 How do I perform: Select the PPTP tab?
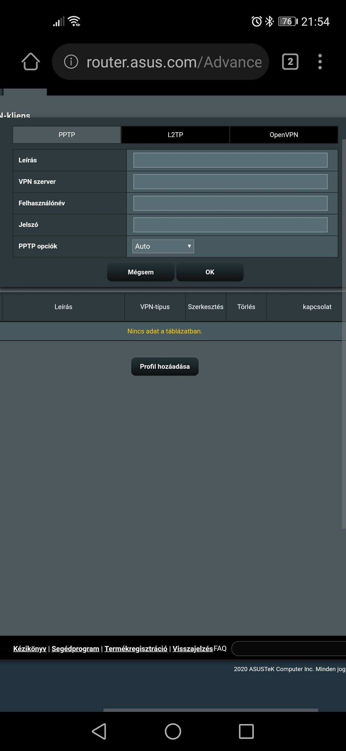67,135
